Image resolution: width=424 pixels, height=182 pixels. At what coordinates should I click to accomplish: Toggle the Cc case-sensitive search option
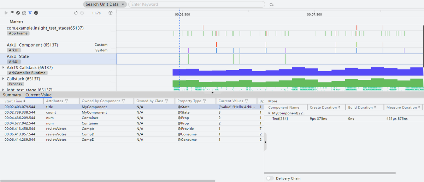(271, 5)
